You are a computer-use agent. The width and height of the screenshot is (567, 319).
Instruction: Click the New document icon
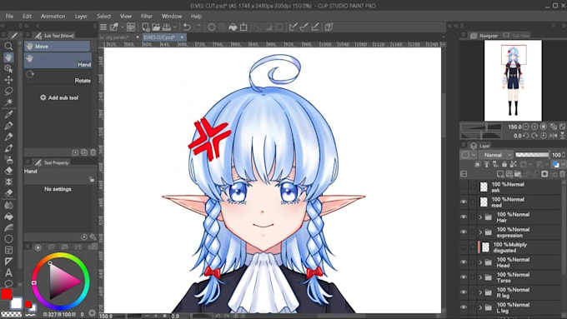pos(145,27)
